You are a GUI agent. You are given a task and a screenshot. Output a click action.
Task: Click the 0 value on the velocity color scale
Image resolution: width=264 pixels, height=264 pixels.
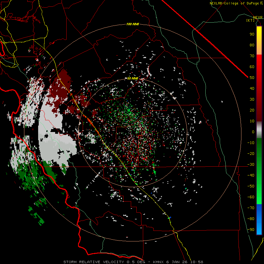point(253,132)
